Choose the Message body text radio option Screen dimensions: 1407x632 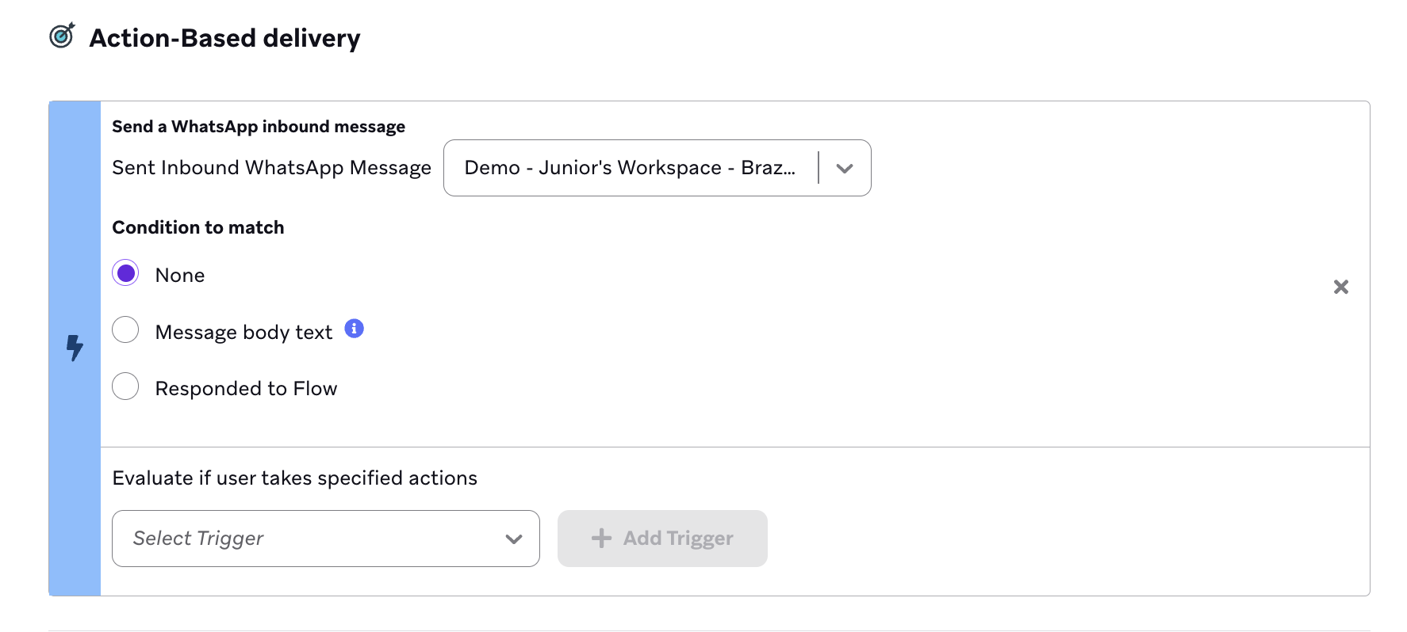point(125,329)
